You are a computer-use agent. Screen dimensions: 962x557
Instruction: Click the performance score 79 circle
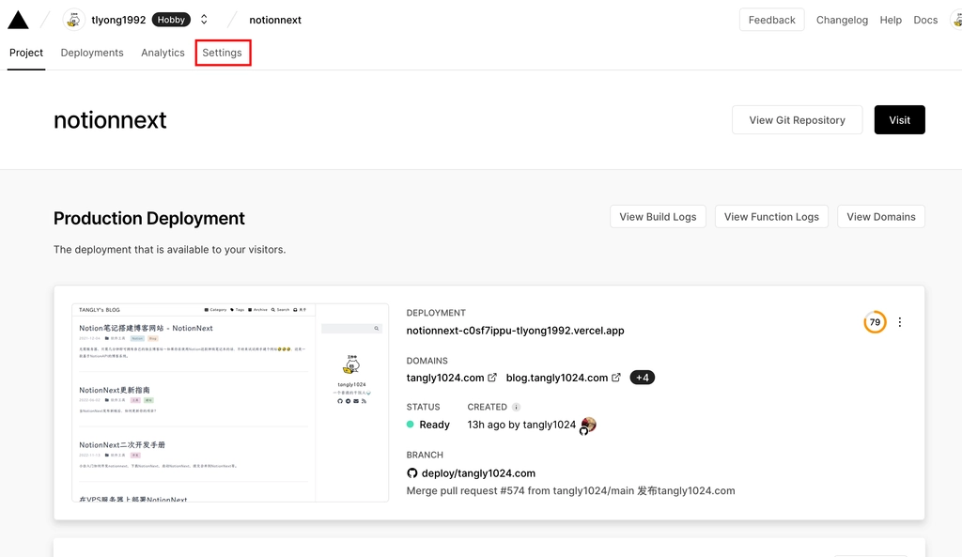click(875, 322)
